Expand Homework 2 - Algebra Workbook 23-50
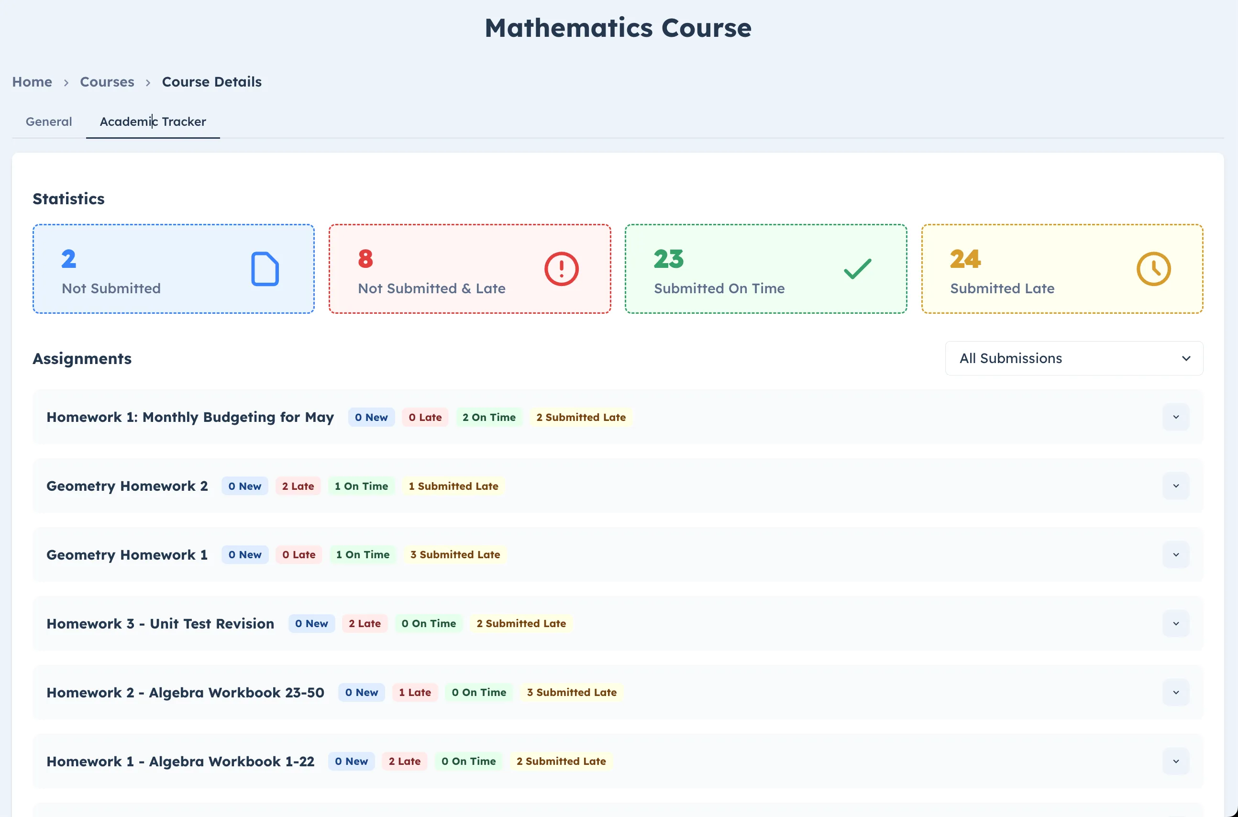The image size is (1238, 817). 1175,692
